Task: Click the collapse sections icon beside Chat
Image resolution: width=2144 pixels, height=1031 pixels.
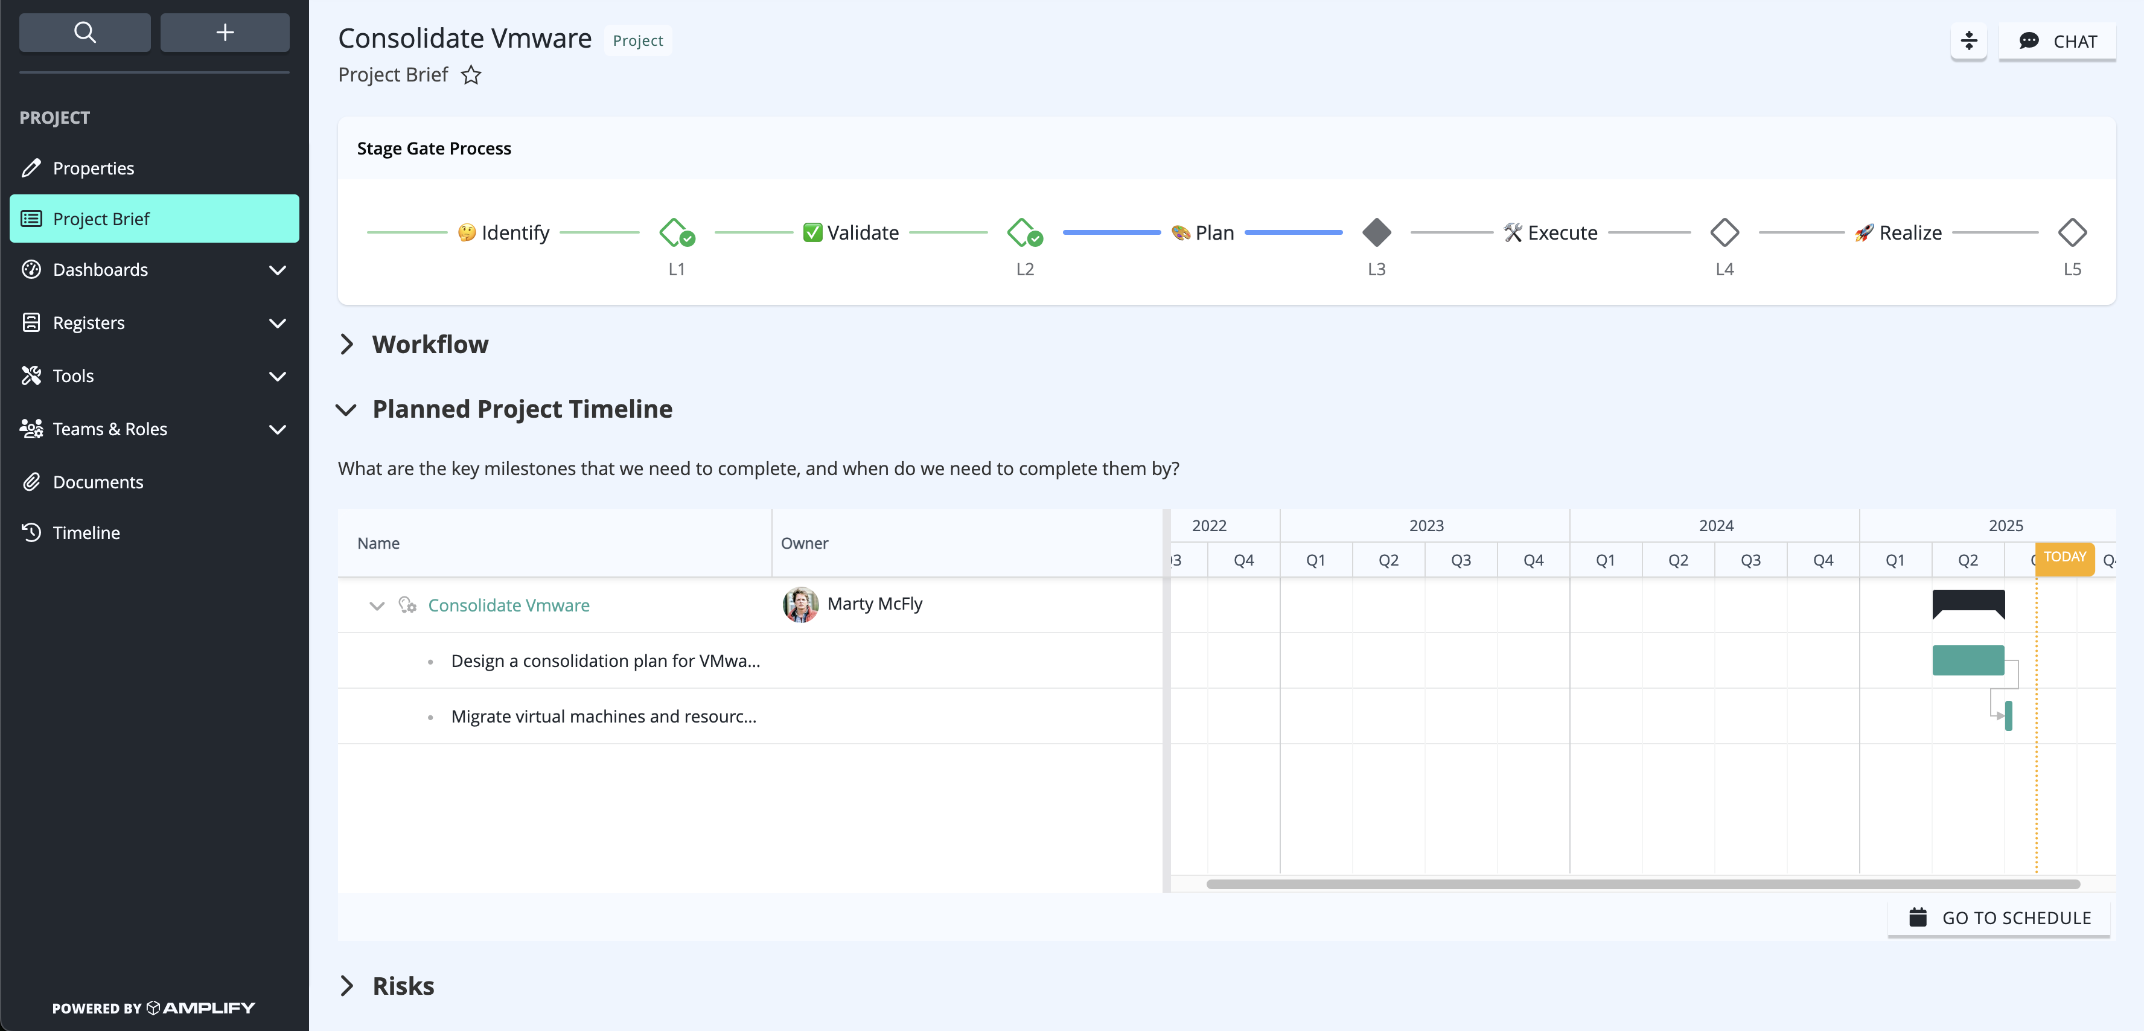Action: tap(1968, 41)
